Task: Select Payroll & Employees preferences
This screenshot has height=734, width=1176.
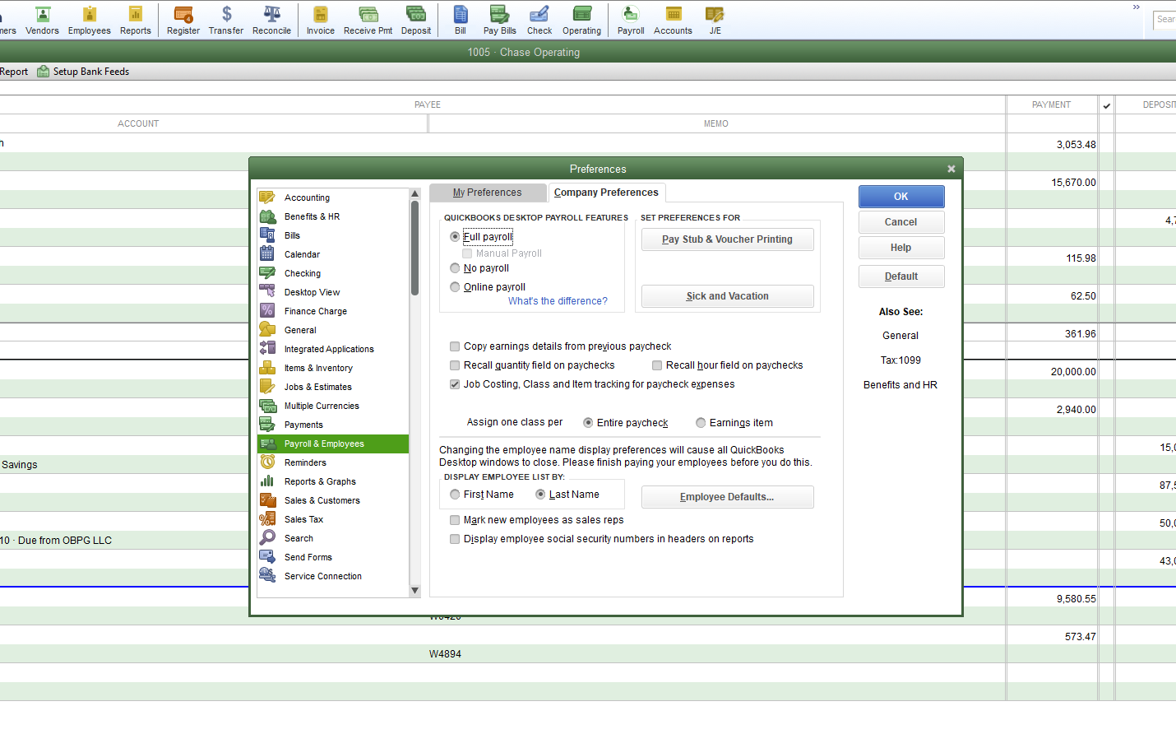Action: [332, 444]
